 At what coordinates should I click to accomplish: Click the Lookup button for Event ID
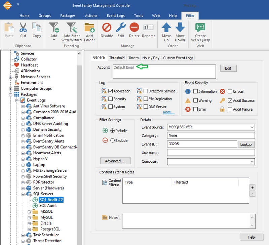[246, 145]
